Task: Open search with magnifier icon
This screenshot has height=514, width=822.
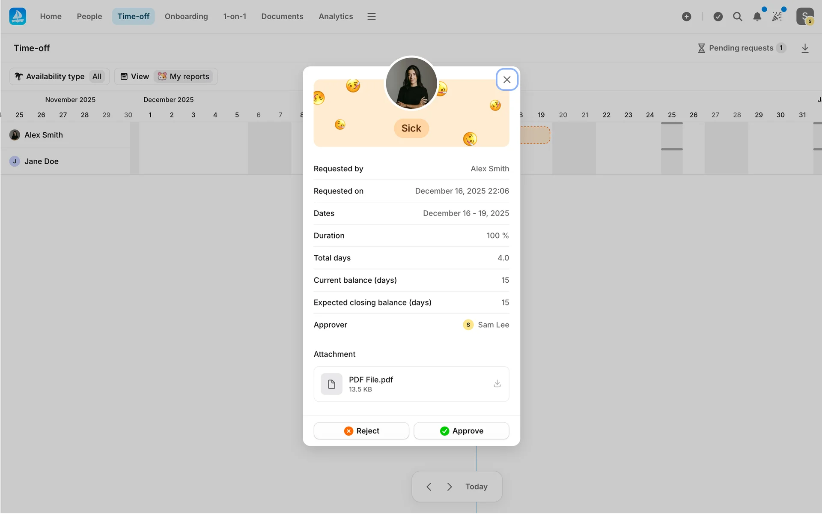Action: click(x=737, y=17)
